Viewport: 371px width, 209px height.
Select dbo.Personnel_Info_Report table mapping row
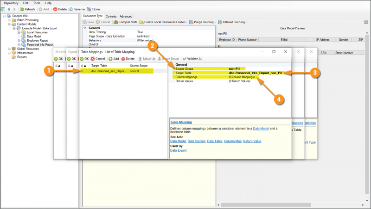(x=123, y=71)
